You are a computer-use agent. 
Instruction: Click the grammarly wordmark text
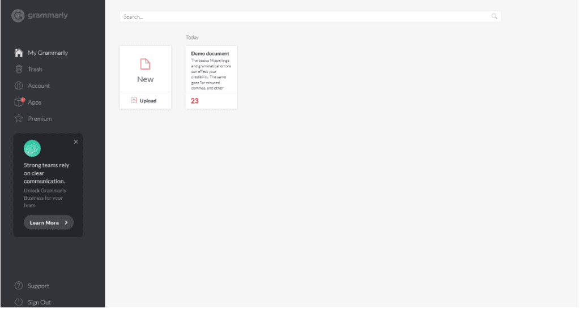coord(48,15)
